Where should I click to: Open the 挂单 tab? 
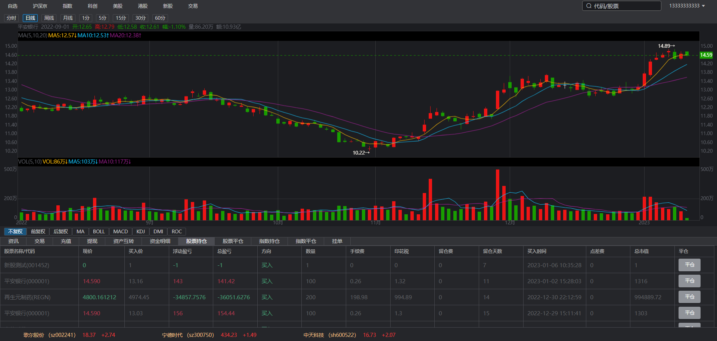coord(337,241)
